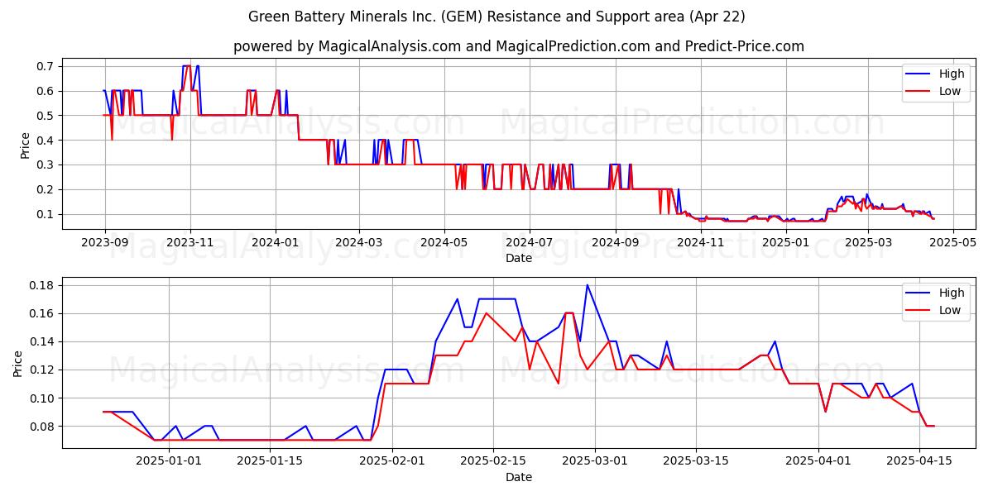
Task: Click the '2024-05' top chart axis label
Action: point(444,243)
